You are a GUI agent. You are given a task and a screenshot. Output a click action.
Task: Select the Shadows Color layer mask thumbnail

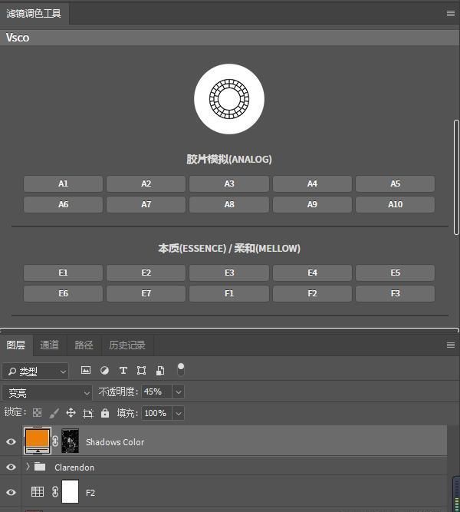pyautogui.click(x=70, y=441)
